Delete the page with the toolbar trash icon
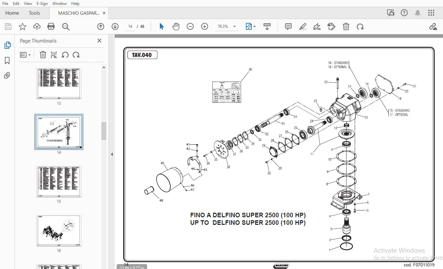The height and width of the screenshot is (269, 443). pos(346,27)
